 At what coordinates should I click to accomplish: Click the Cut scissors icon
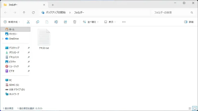point(28,22)
